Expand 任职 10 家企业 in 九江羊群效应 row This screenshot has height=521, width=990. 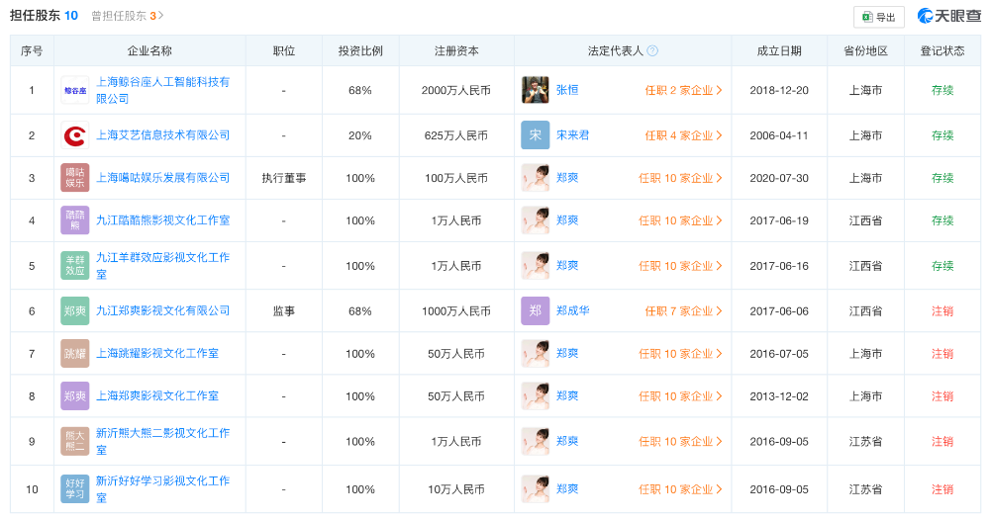pos(680,266)
